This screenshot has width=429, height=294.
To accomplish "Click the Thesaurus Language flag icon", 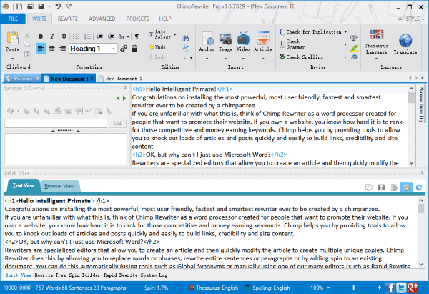I will (377, 34).
